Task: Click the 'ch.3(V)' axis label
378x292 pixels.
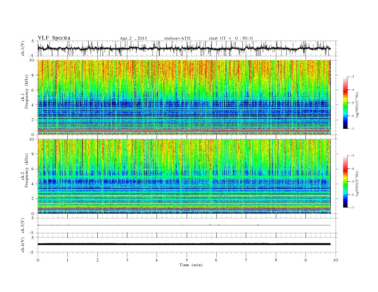Action: tap(23, 226)
